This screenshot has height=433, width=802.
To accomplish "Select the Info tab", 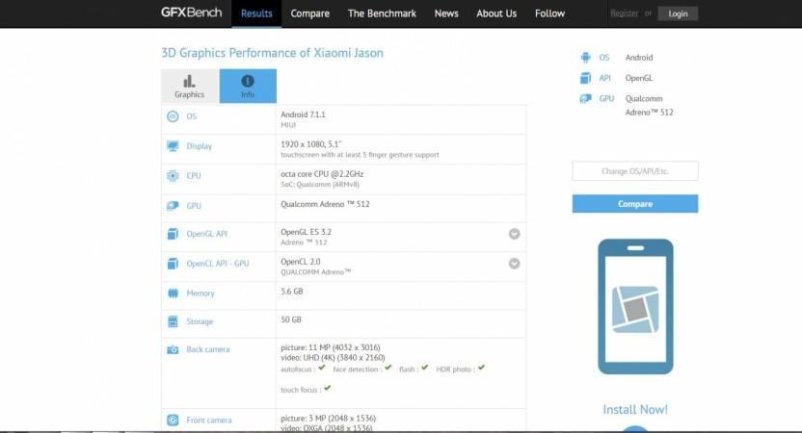I will click(248, 87).
